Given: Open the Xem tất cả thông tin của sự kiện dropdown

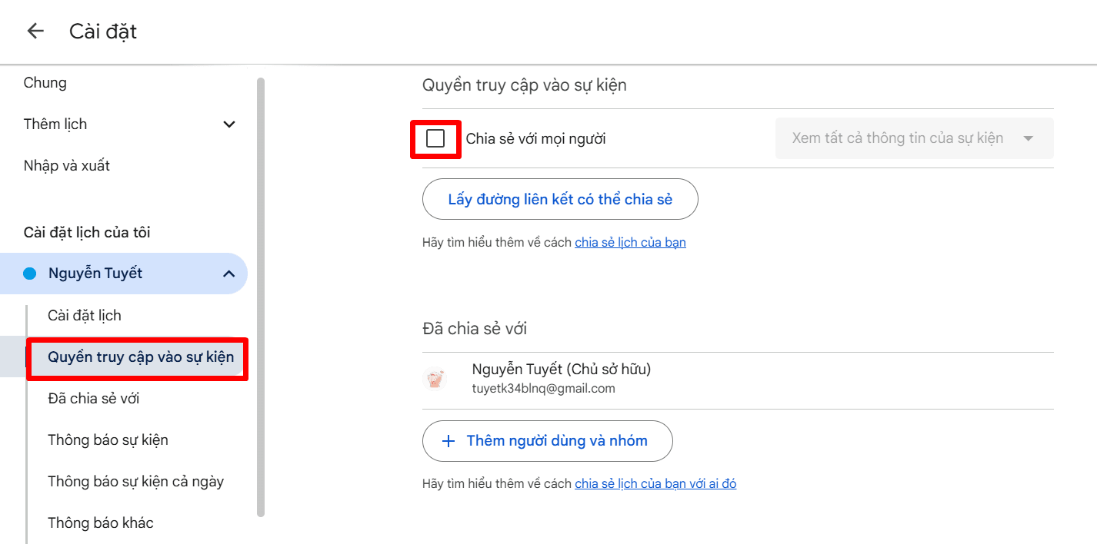Looking at the screenshot, I should 914,138.
